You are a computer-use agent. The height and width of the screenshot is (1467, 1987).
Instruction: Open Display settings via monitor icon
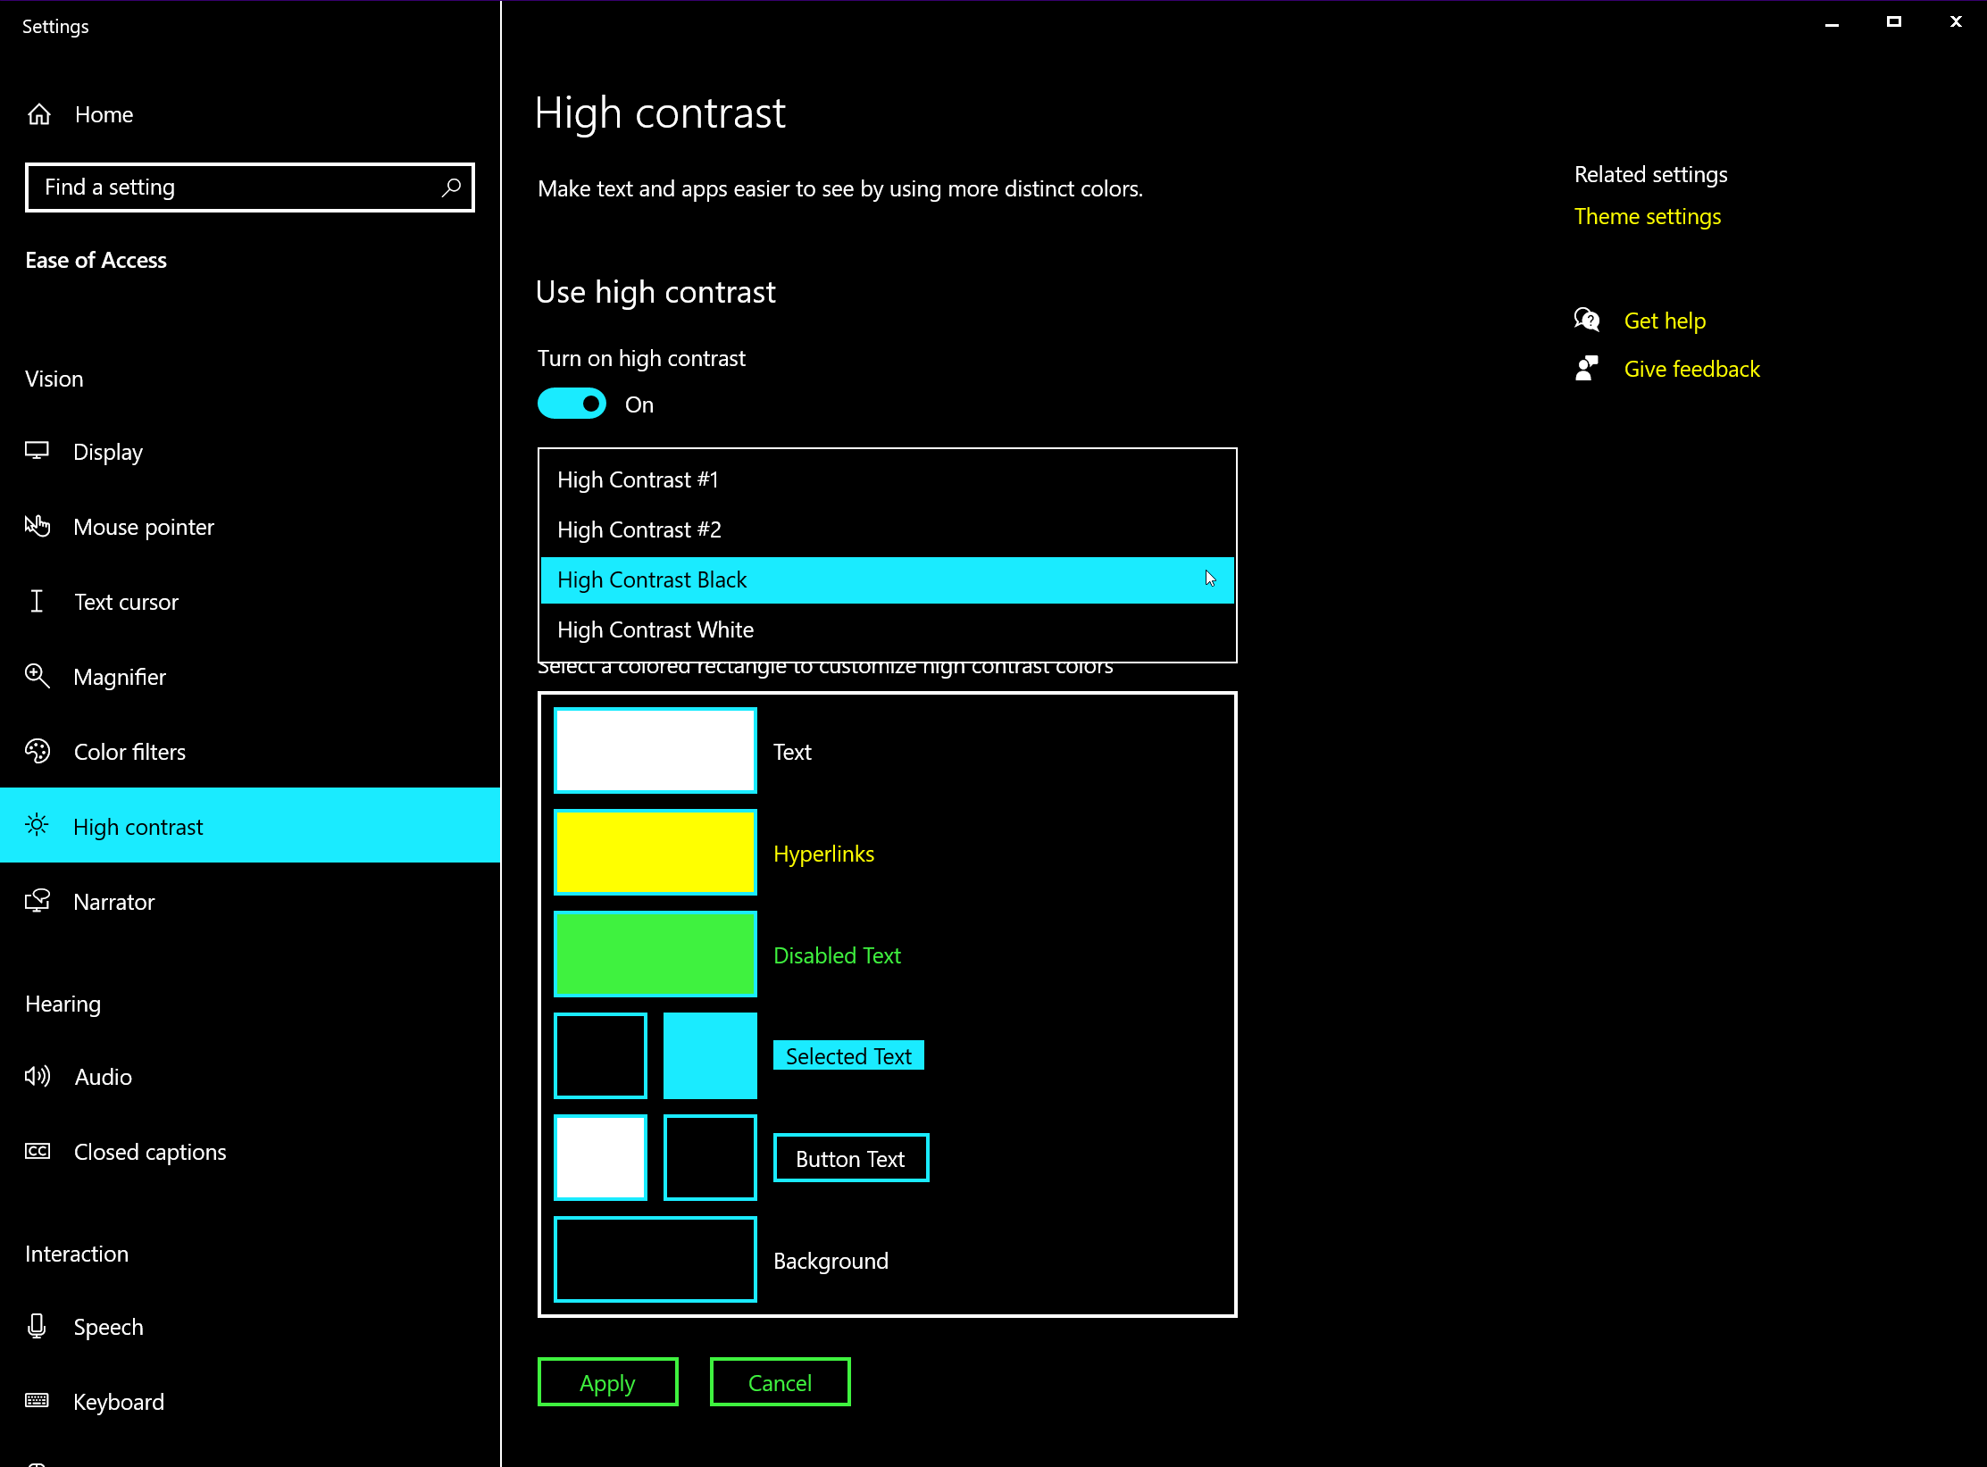[37, 451]
